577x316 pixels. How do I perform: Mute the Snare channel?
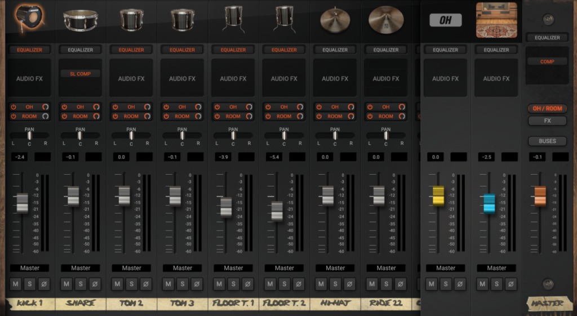coord(66,284)
